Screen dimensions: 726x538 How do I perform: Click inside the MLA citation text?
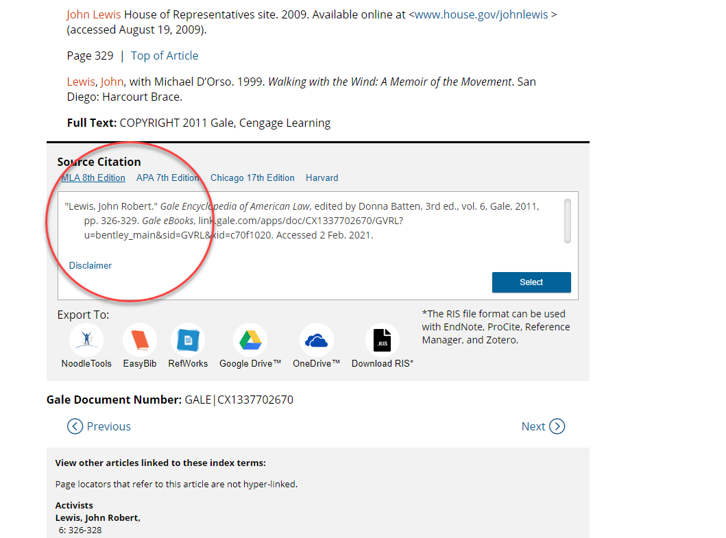pyautogui.click(x=302, y=221)
